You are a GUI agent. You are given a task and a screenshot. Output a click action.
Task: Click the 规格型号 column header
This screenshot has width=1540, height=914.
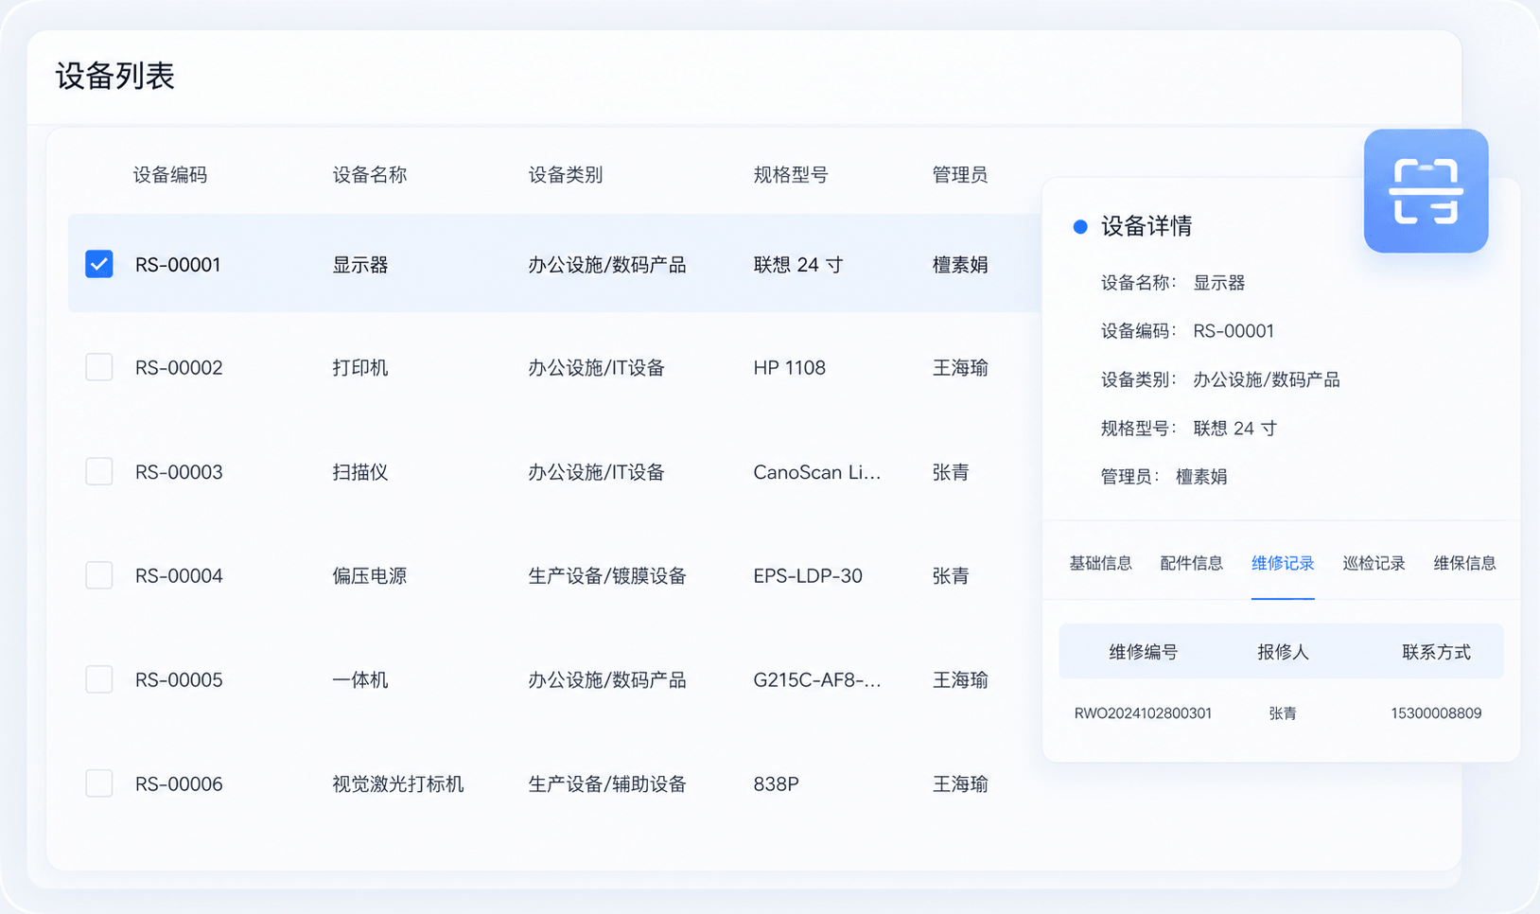tap(791, 174)
